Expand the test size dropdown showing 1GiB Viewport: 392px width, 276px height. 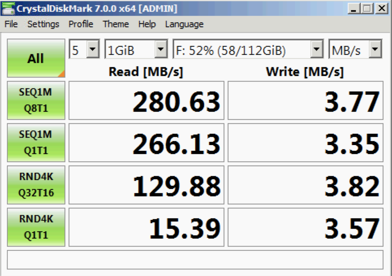(161, 49)
